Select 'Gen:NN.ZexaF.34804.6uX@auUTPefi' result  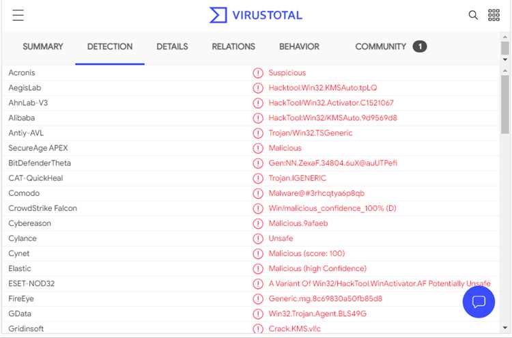332,163
